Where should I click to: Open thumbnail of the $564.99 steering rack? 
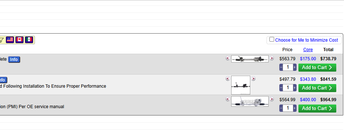[250, 101]
